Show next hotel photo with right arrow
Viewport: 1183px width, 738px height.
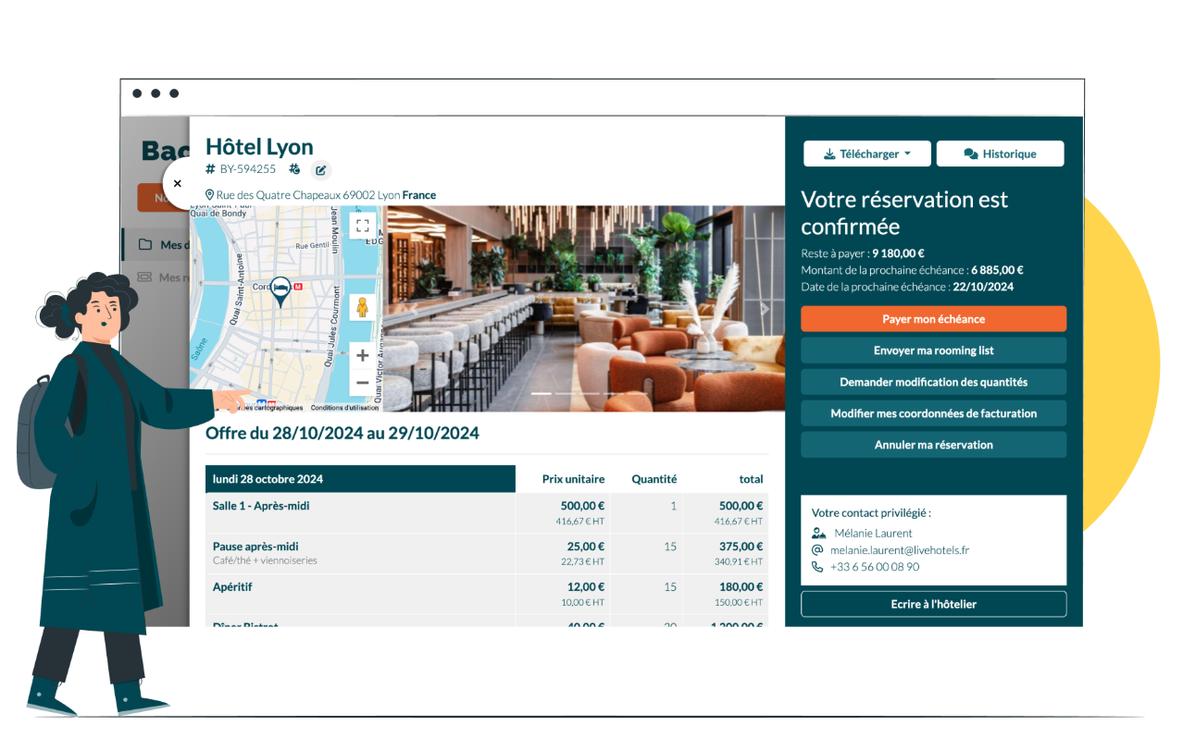coord(765,309)
